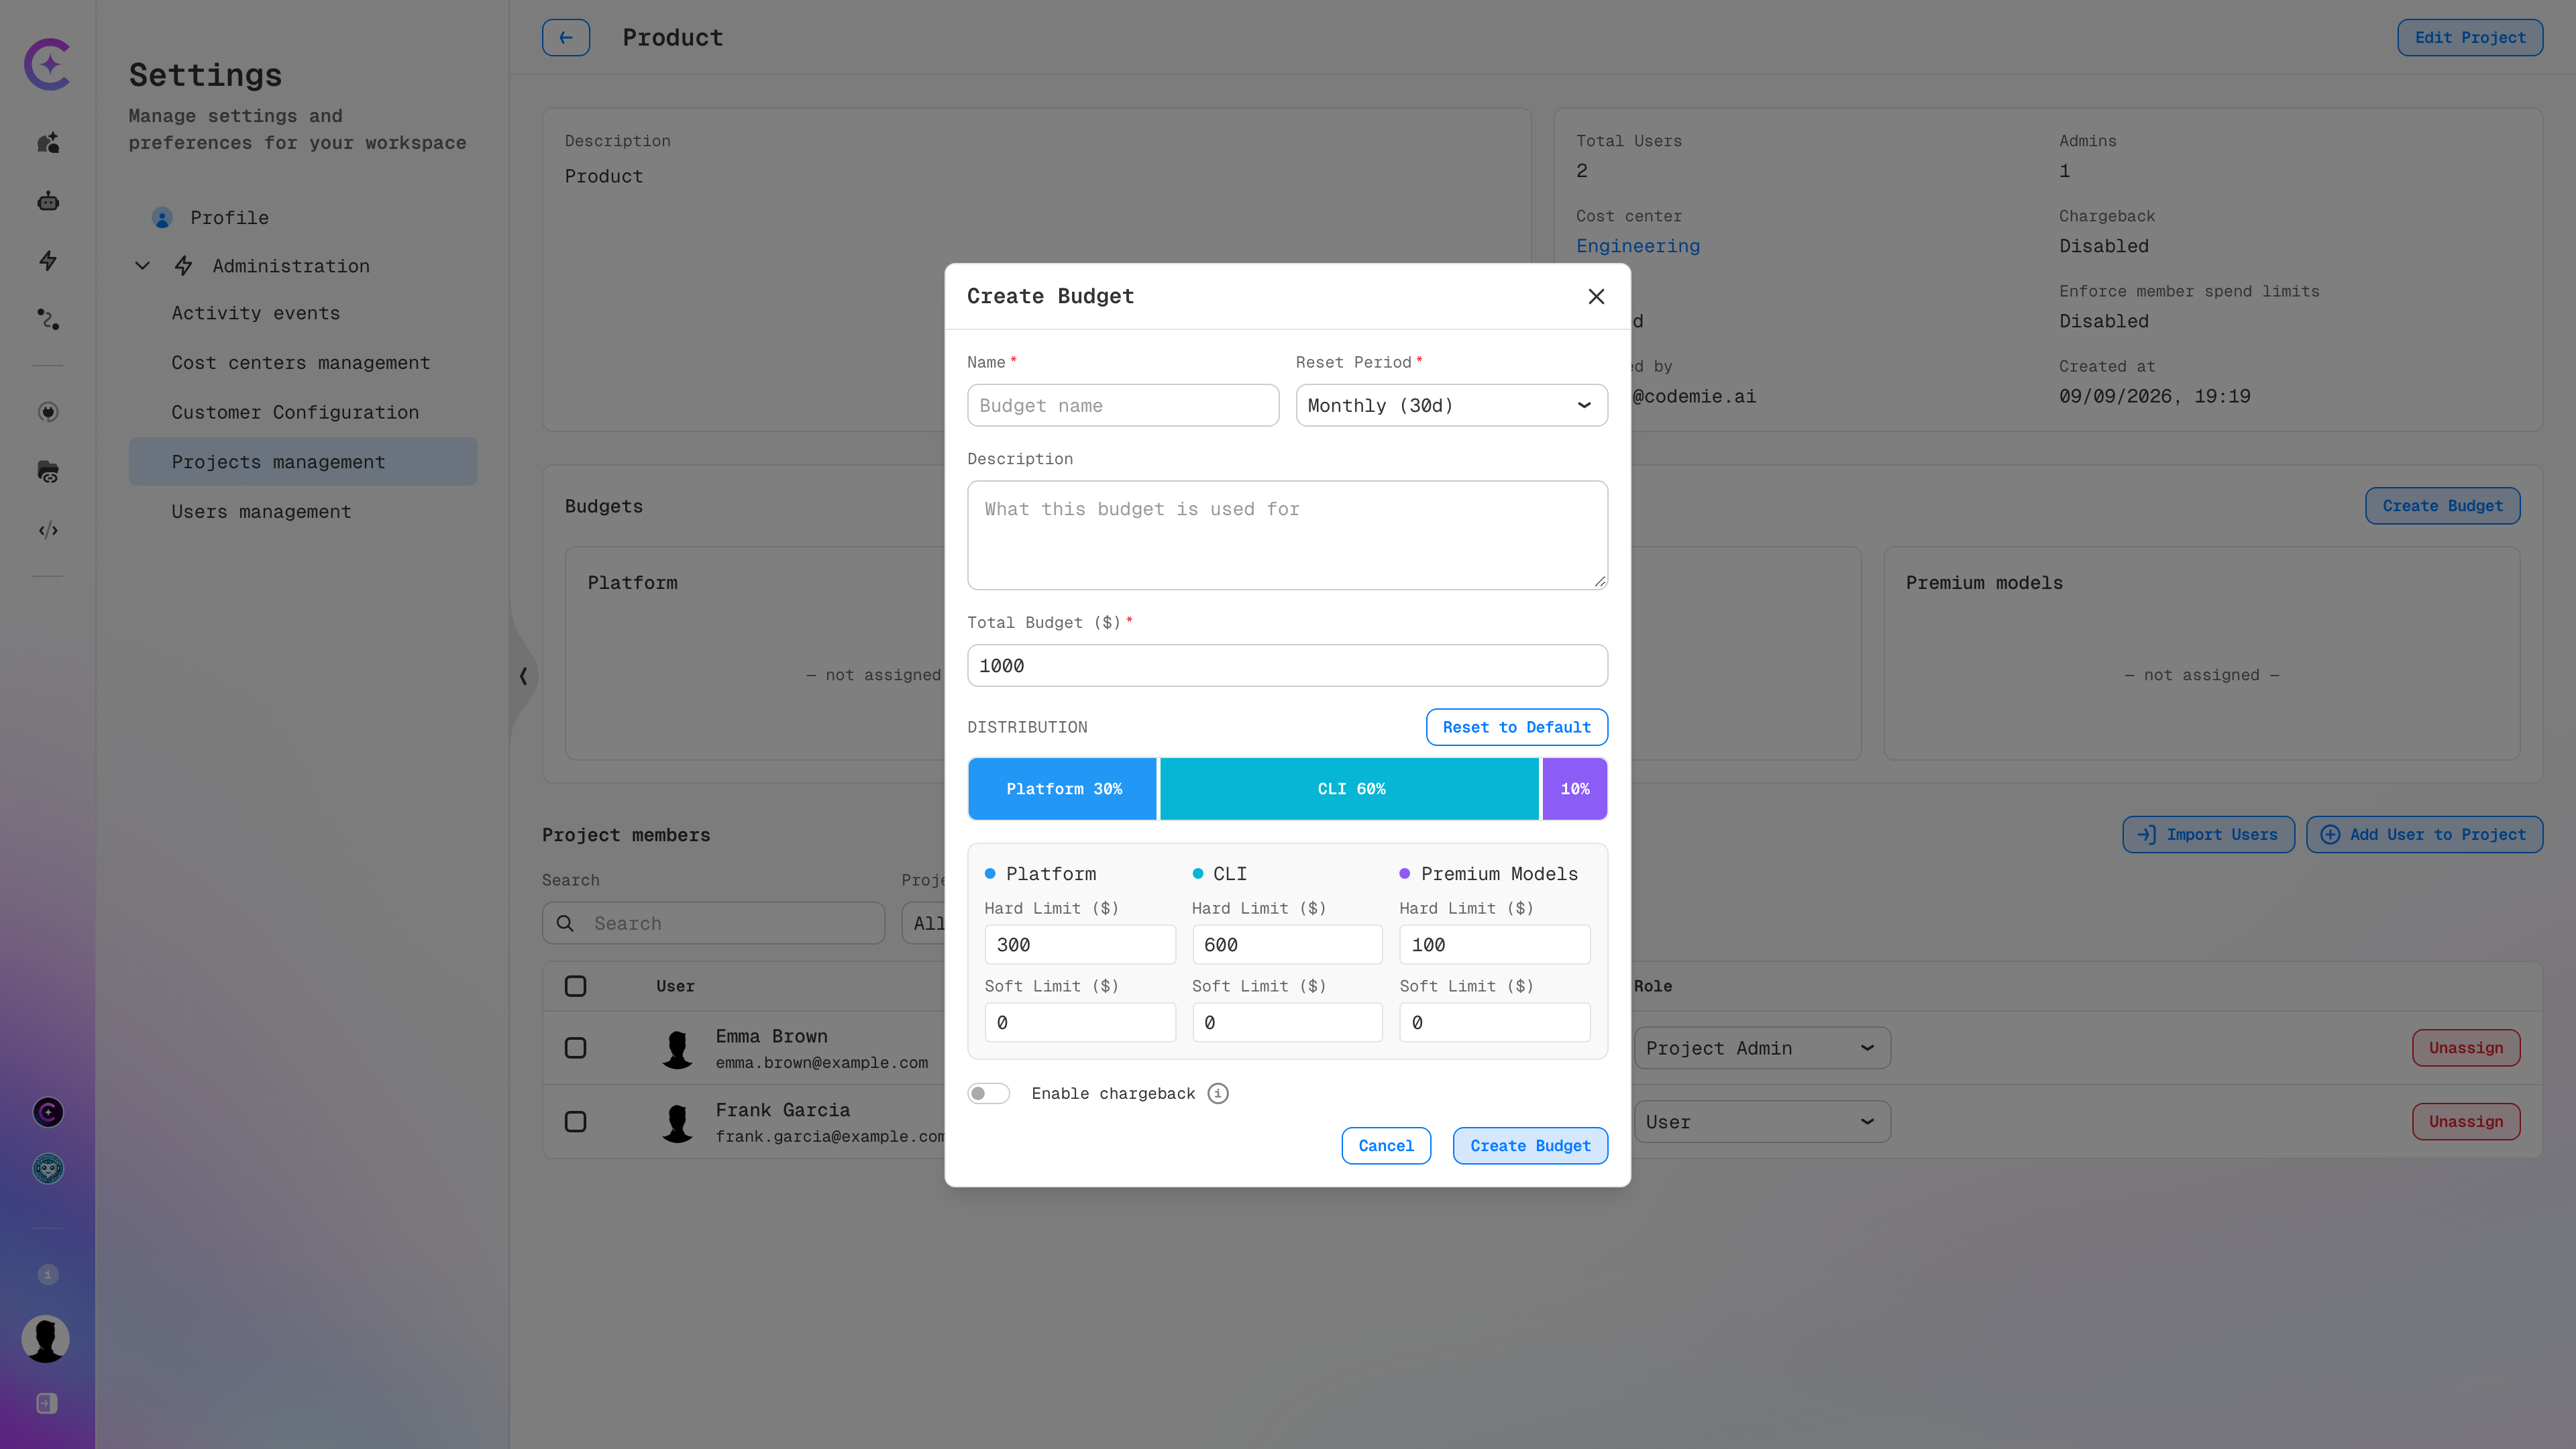Click the CLI Hard Limit field
Viewport: 2576px width, 1449px height.
[1287, 944]
